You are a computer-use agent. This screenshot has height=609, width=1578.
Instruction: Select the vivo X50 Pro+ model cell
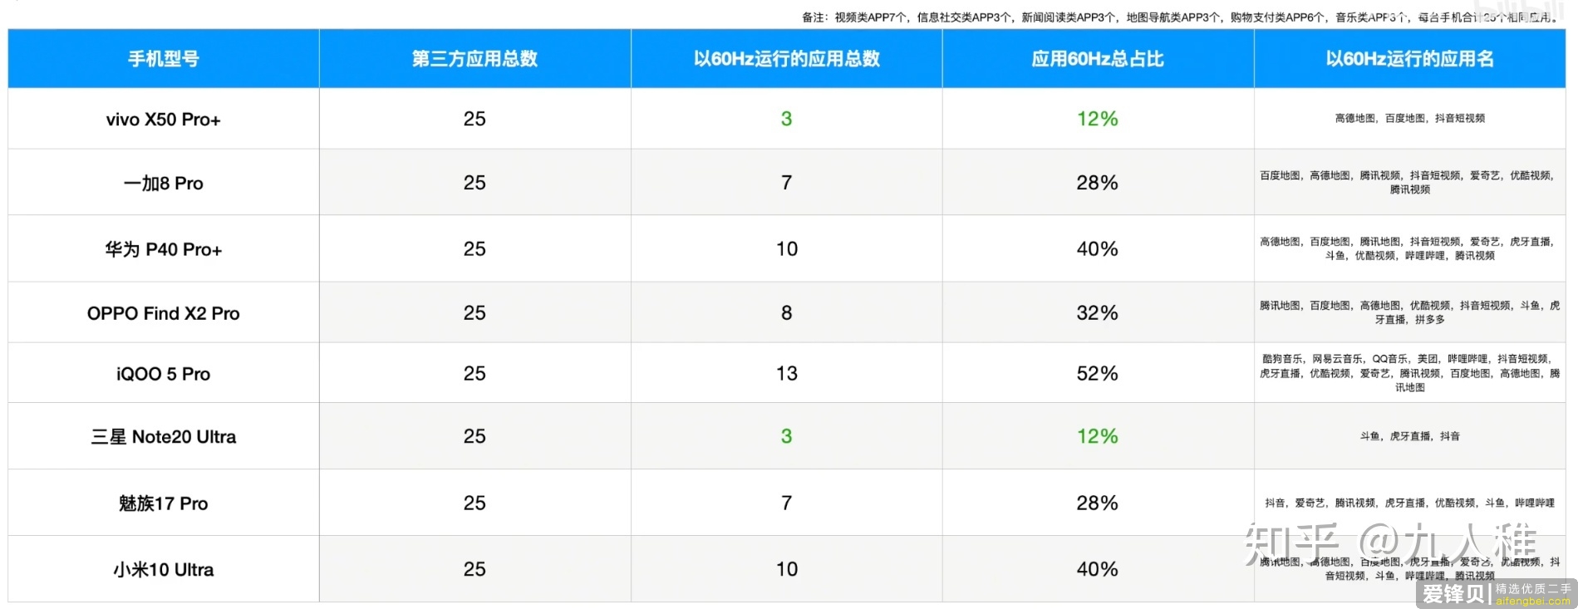point(164,120)
